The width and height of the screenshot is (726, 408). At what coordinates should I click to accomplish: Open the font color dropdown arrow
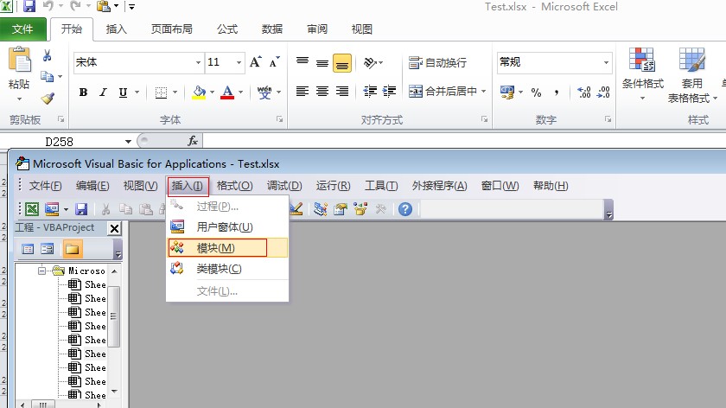coord(240,92)
